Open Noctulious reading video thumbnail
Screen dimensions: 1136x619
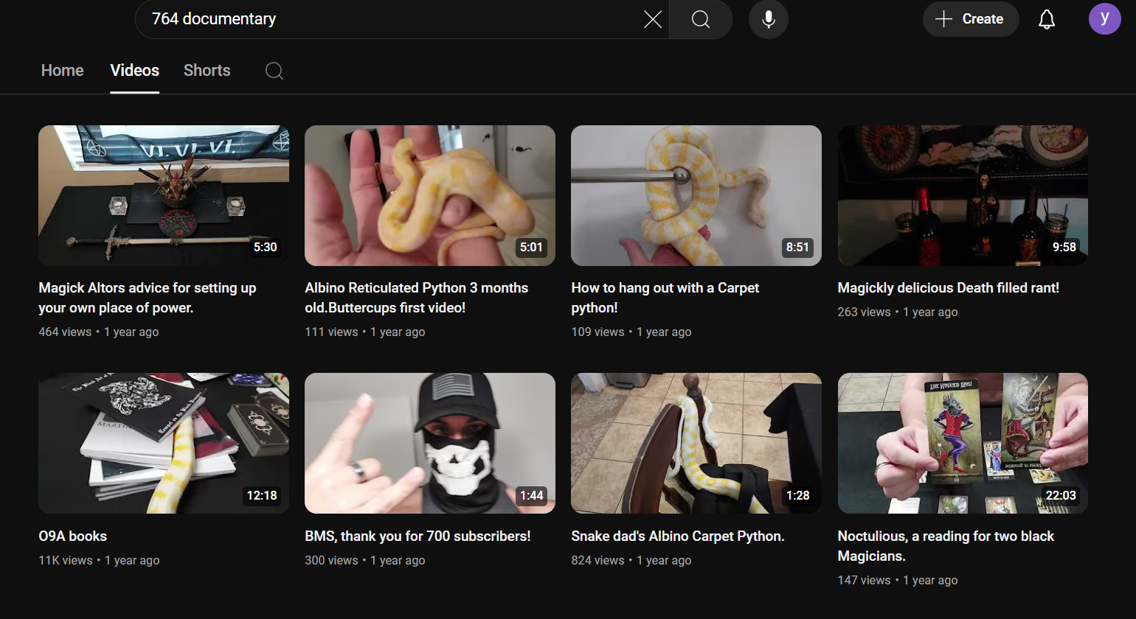click(963, 443)
